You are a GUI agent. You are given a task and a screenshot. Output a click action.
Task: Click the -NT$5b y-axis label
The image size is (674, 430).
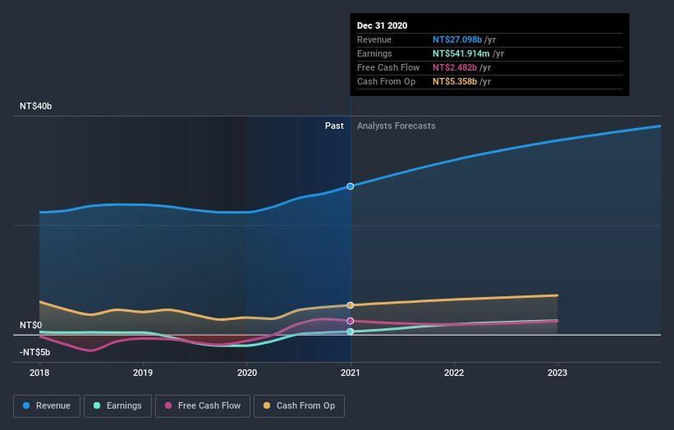34,352
